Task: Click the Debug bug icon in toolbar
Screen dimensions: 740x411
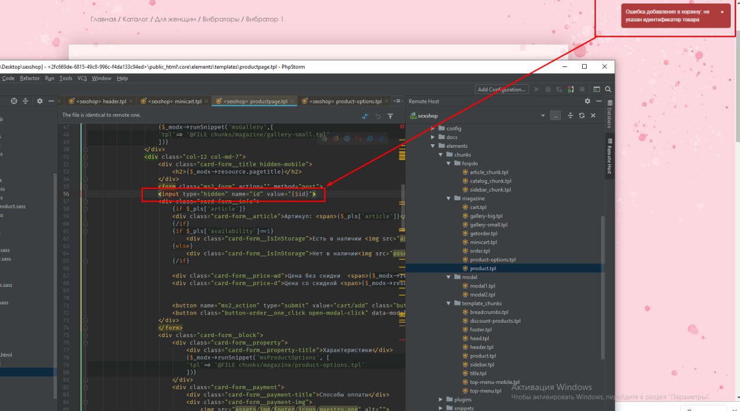Action: click(549, 89)
